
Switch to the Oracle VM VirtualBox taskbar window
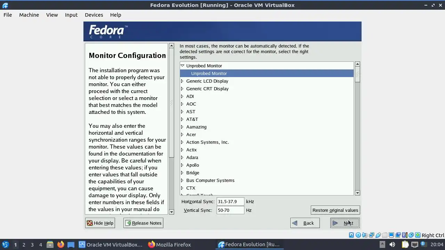point(111,244)
